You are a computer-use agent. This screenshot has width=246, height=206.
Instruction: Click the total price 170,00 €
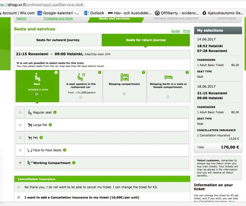pos(230,147)
